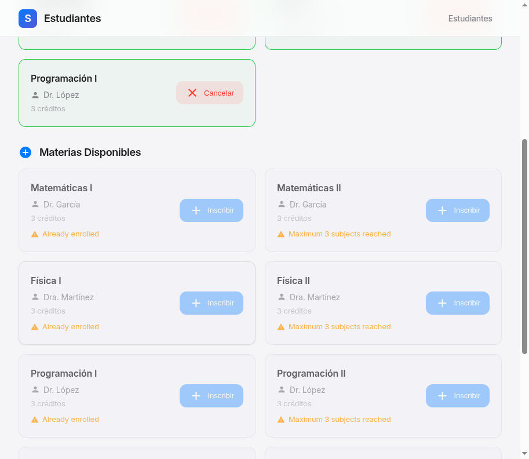Click the warning triangle under Física II
This screenshot has width=529, height=459.
[x=281, y=327]
